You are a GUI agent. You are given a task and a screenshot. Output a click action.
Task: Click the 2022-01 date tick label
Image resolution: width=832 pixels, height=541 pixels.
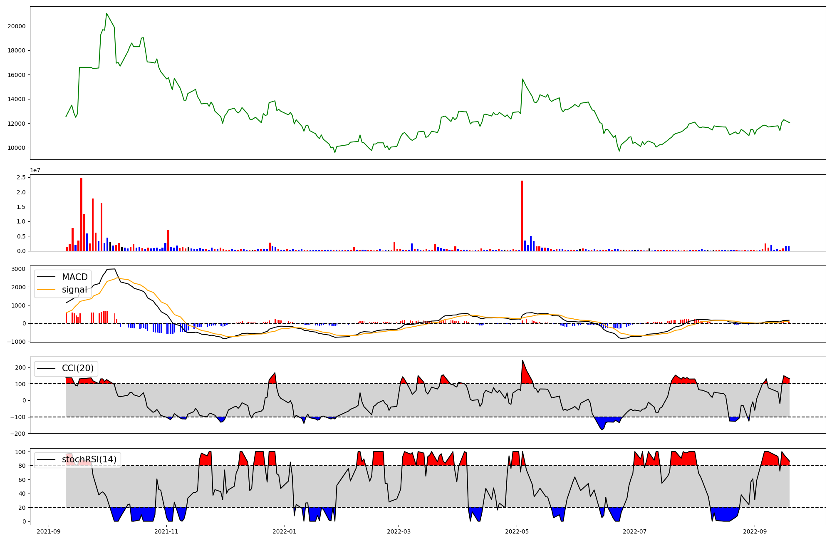point(285,531)
